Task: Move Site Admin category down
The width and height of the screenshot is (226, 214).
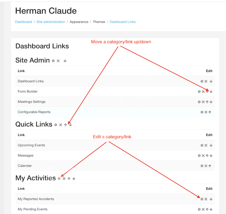Action: (65, 61)
